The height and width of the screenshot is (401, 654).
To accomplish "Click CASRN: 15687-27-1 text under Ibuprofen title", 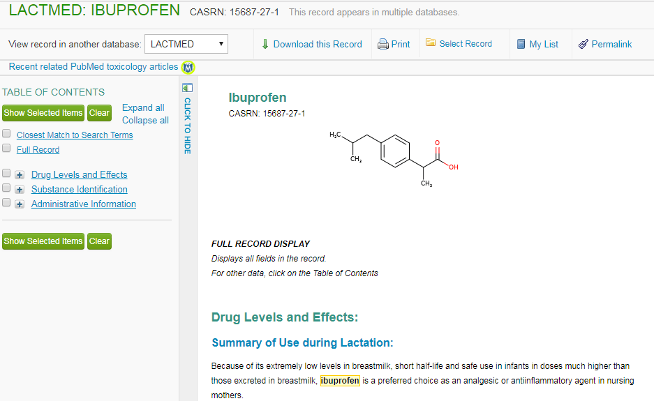I will [x=267, y=114].
